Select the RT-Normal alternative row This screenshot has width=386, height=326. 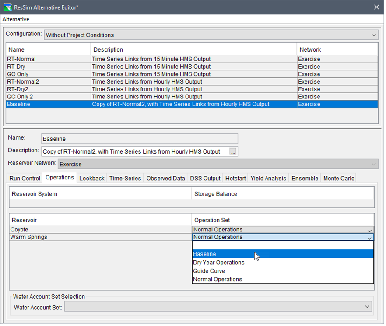(x=193, y=59)
